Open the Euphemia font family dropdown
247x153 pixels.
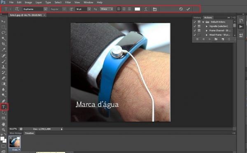46,9
